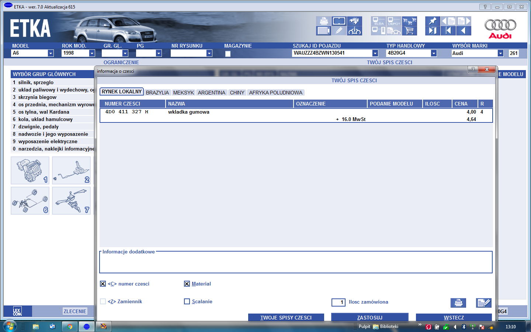Open the SZUKAJ ID POJAZDU dropdown
The height and width of the screenshot is (332, 531).
(x=375, y=53)
